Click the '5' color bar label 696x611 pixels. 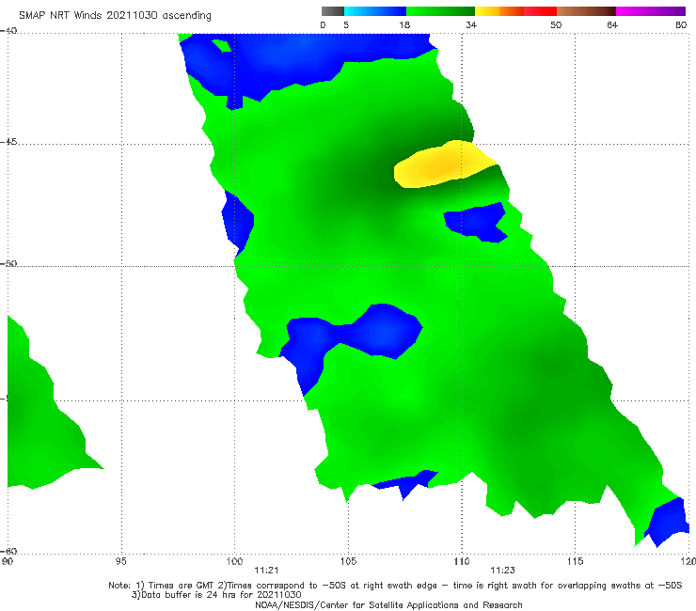click(x=346, y=25)
